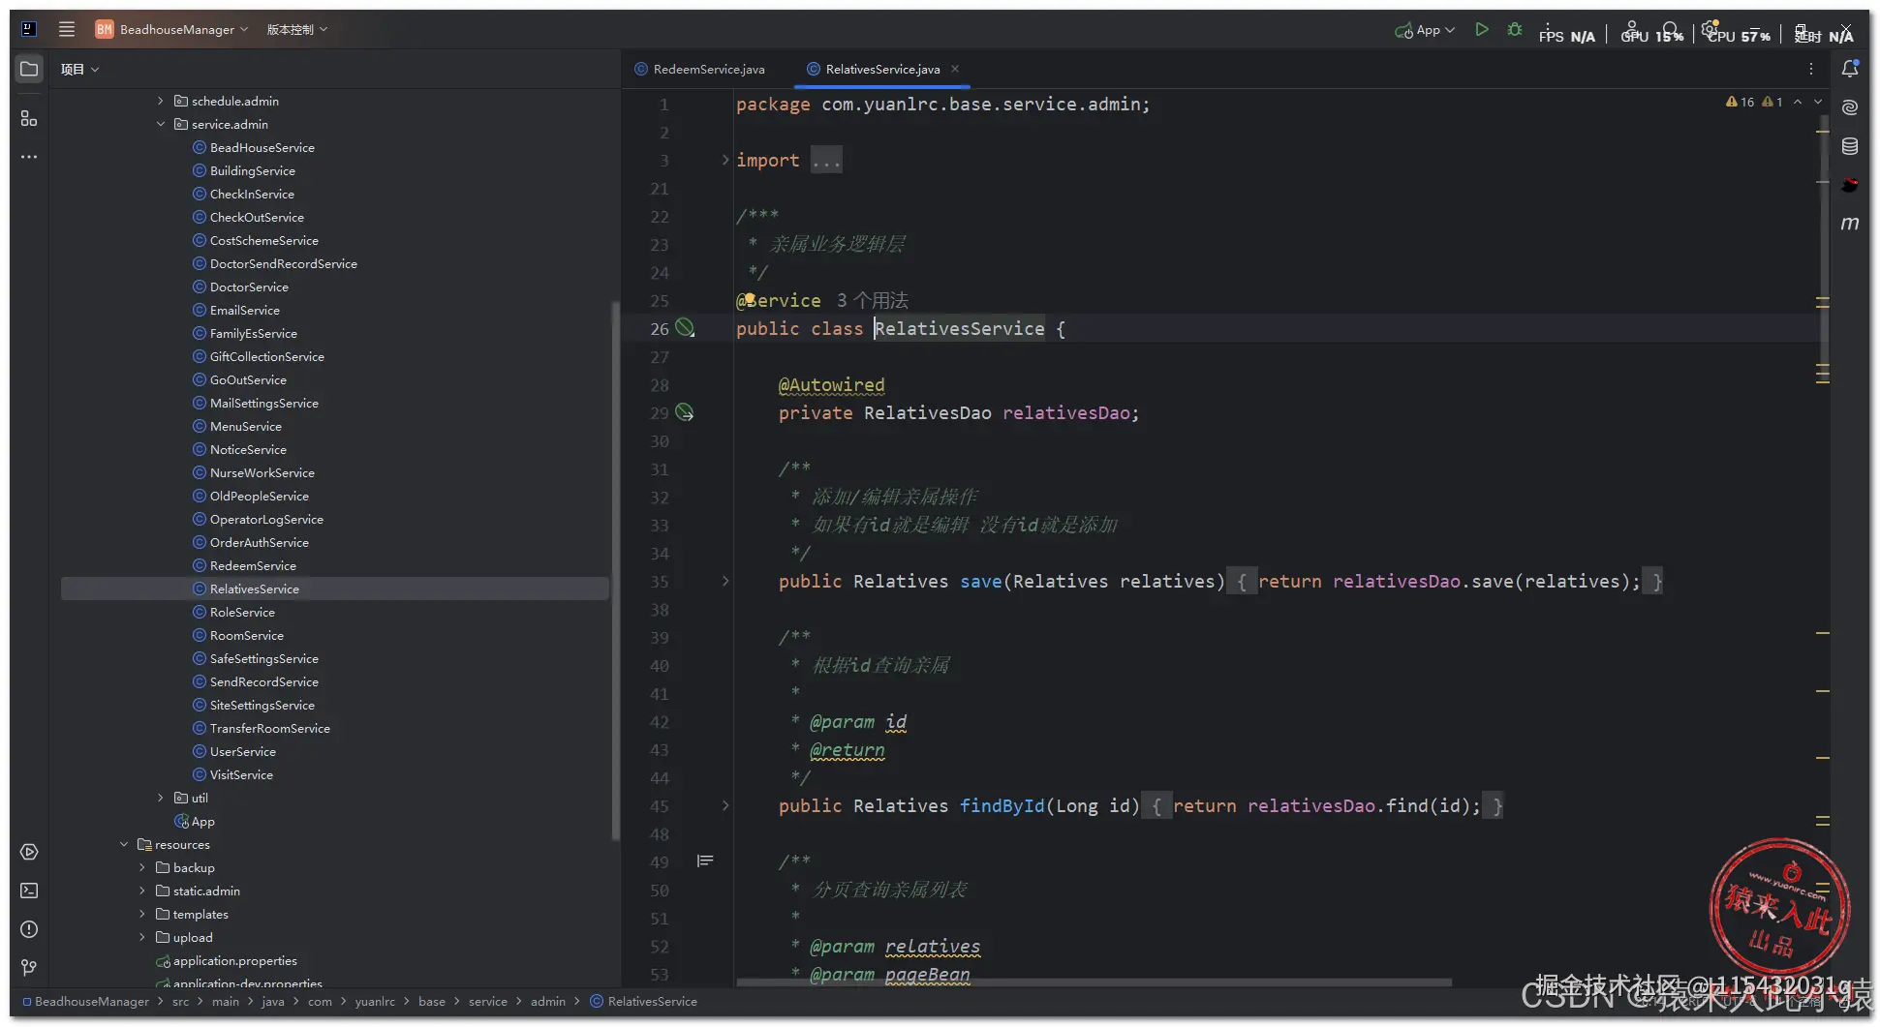Screen dimensions: 1880x1027
Task: Show more tool windows in left sidebar
Action: pyautogui.click(x=29, y=157)
